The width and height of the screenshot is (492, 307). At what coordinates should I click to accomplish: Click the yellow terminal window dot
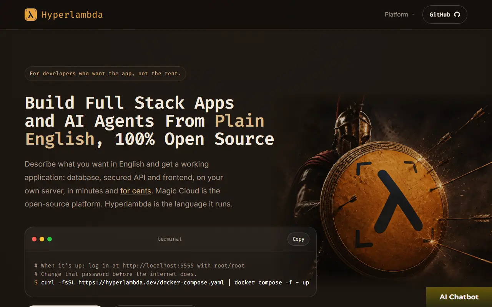click(42, 239)
